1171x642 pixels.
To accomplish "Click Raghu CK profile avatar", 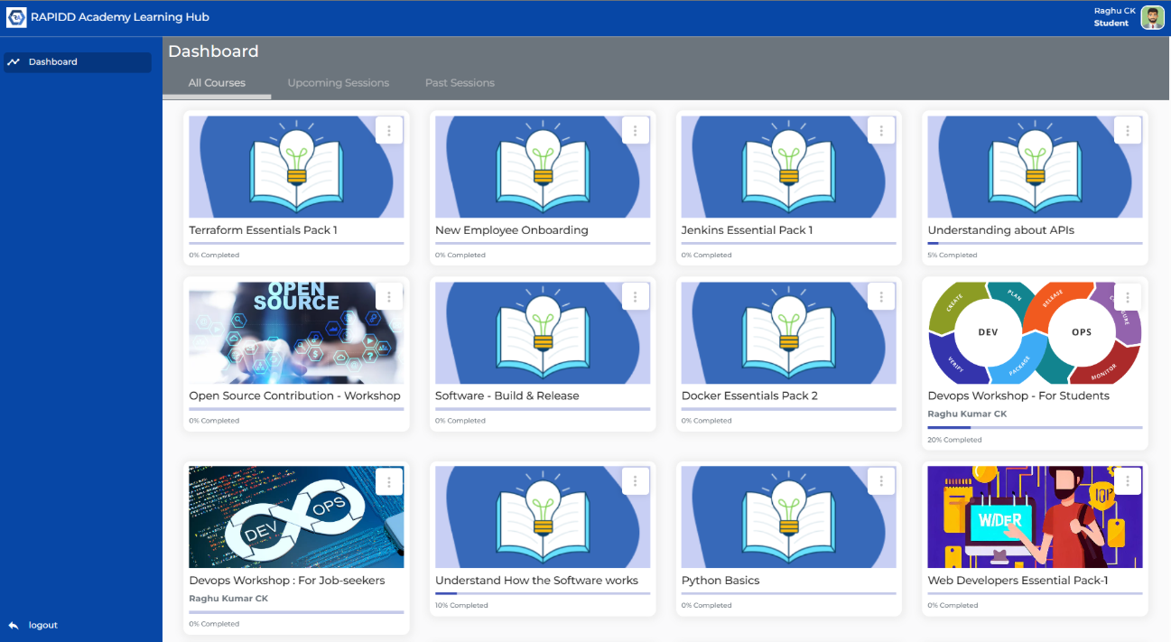I will [1152, 18].
